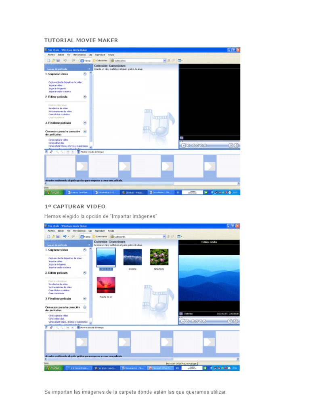Click the Save icon in the lower screenshot

58,237
